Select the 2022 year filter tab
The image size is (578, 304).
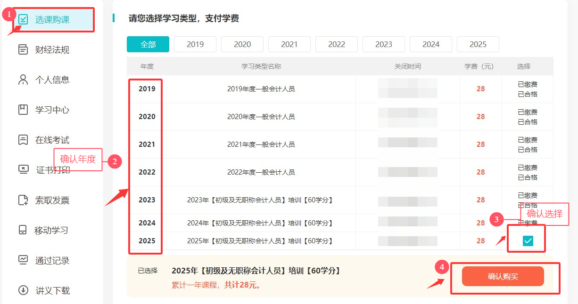[336, 44]
